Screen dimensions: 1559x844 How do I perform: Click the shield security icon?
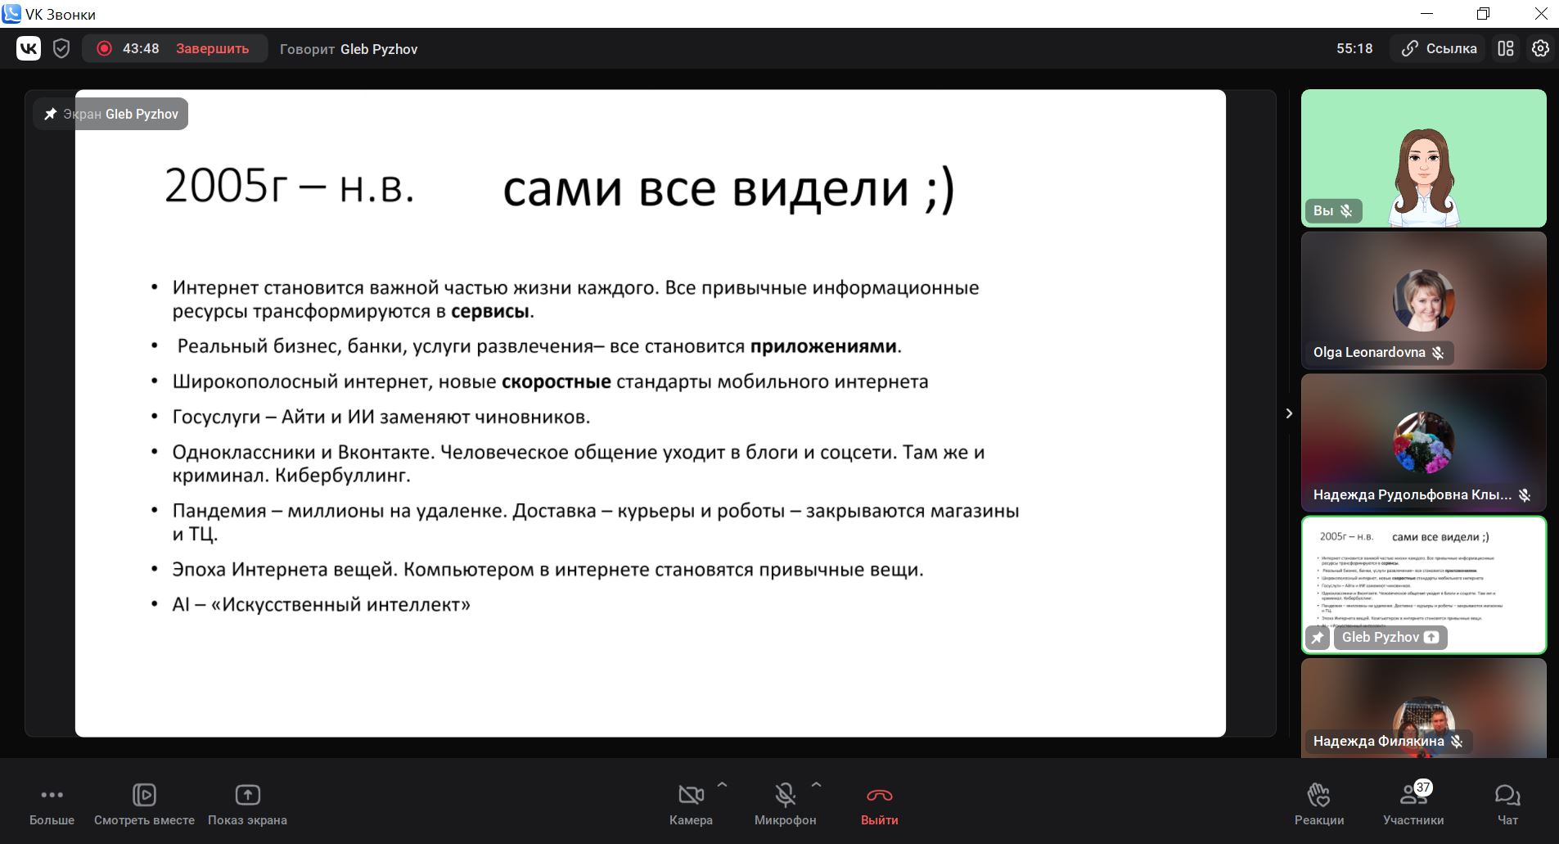pos(63,48)
